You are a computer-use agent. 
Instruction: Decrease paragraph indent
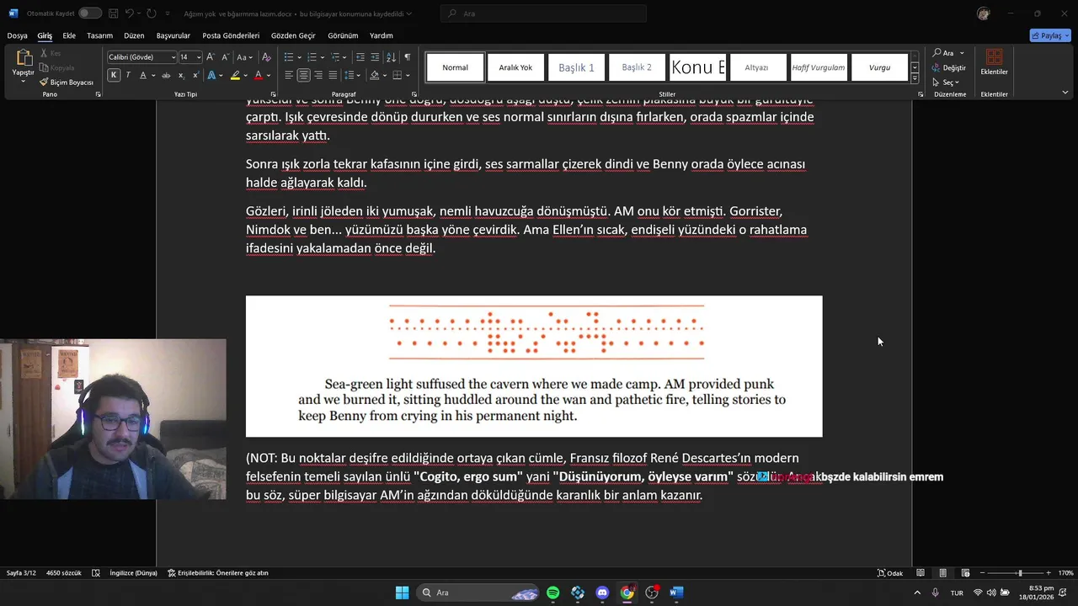(x=360, y=57)
